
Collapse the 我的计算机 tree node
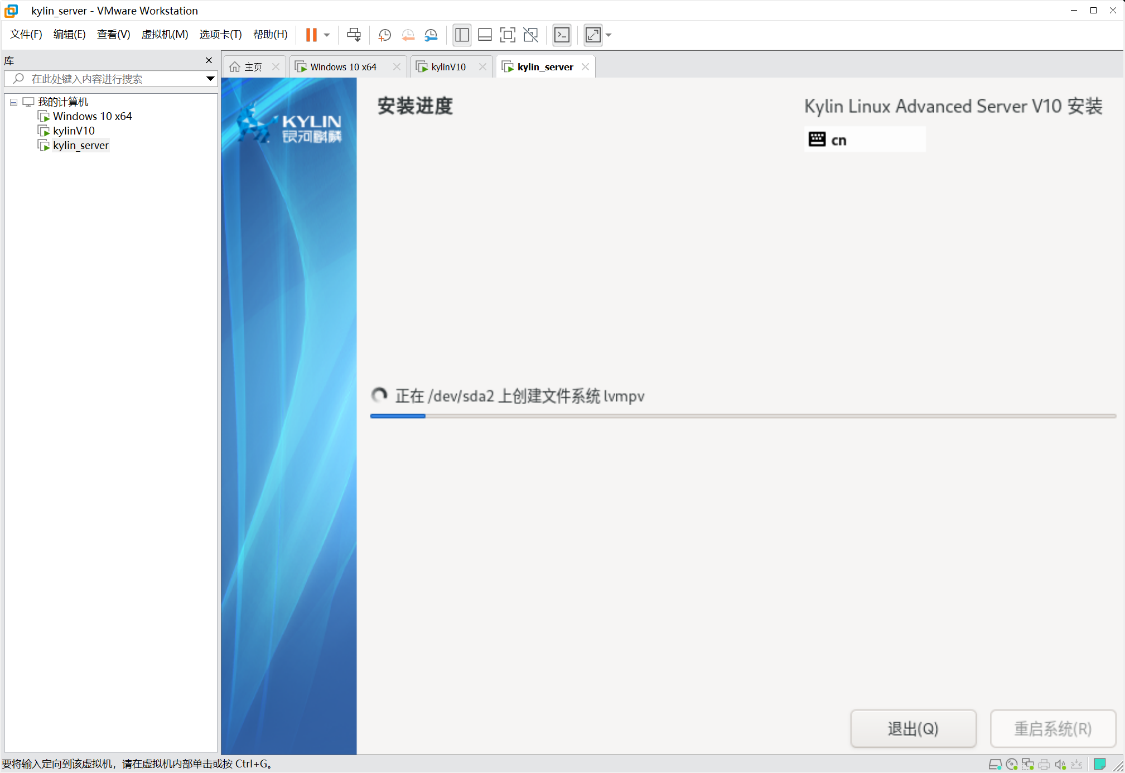tap(13, 102)
